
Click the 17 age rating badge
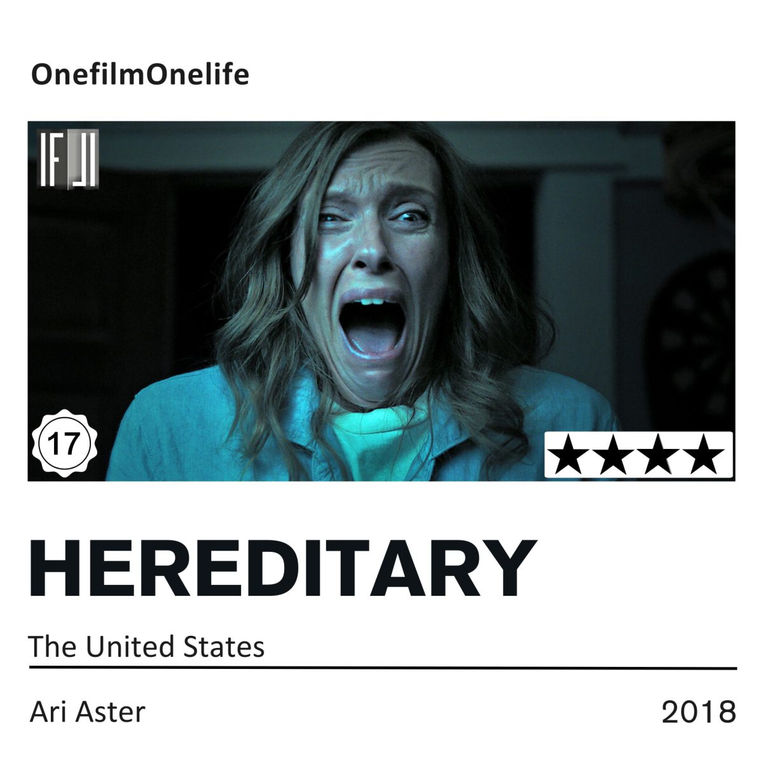click(x=63, y=444)
